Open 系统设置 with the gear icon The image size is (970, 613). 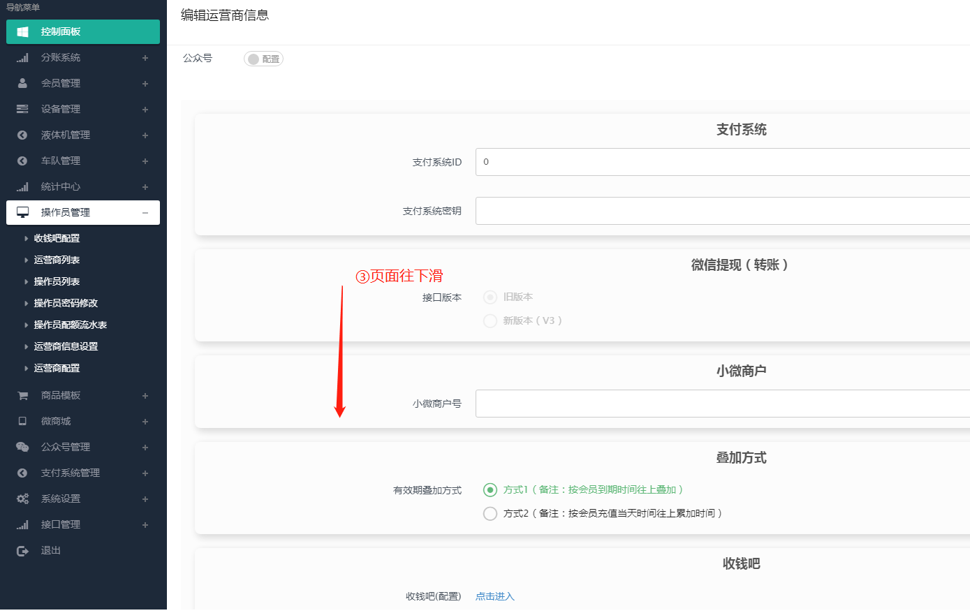[22, 498]
